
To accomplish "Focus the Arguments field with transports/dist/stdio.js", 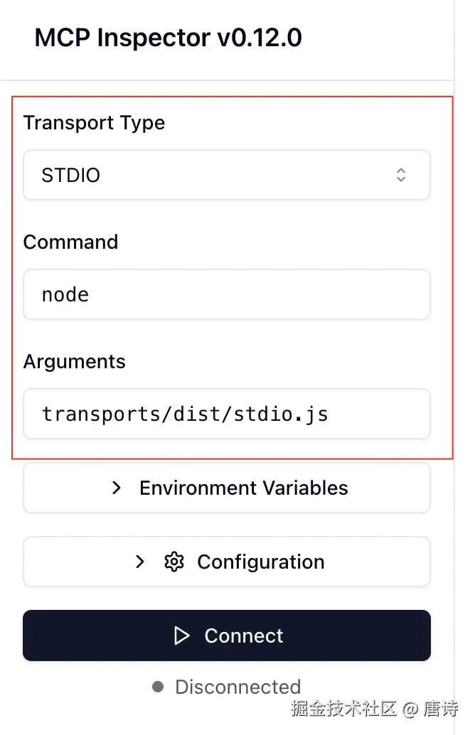I will (x=226, y=414).
